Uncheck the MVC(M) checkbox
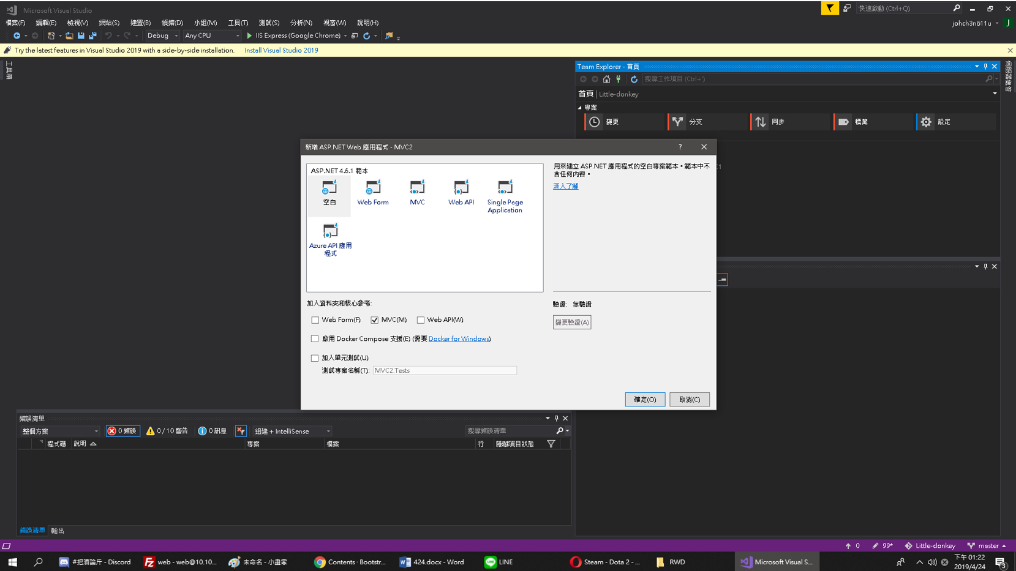The height and width of the screenshot is (571, 1016). (x=375, y=320)
